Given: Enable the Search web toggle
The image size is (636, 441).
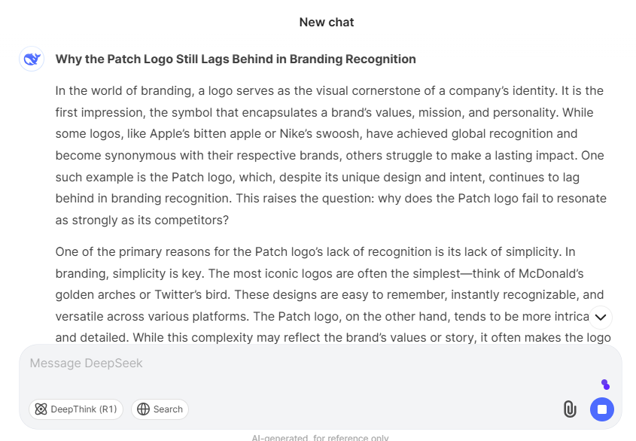Looking at the screenshot, I should 160,409.
